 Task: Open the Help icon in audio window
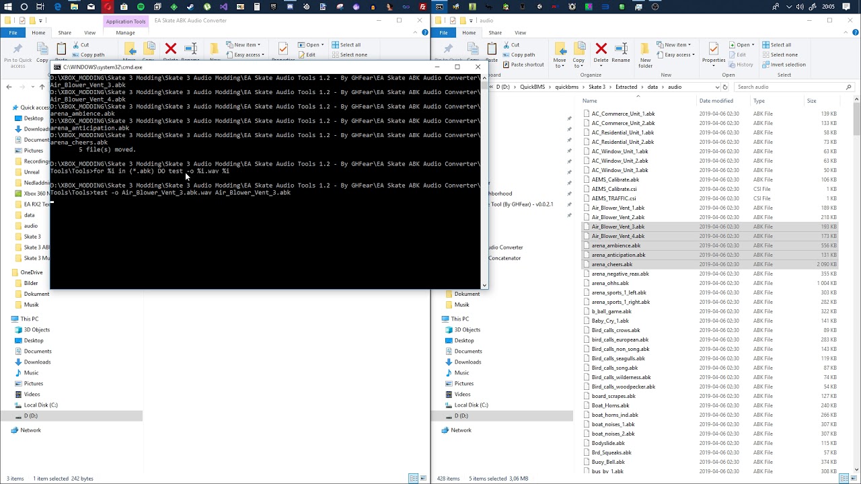pos(856,32)
